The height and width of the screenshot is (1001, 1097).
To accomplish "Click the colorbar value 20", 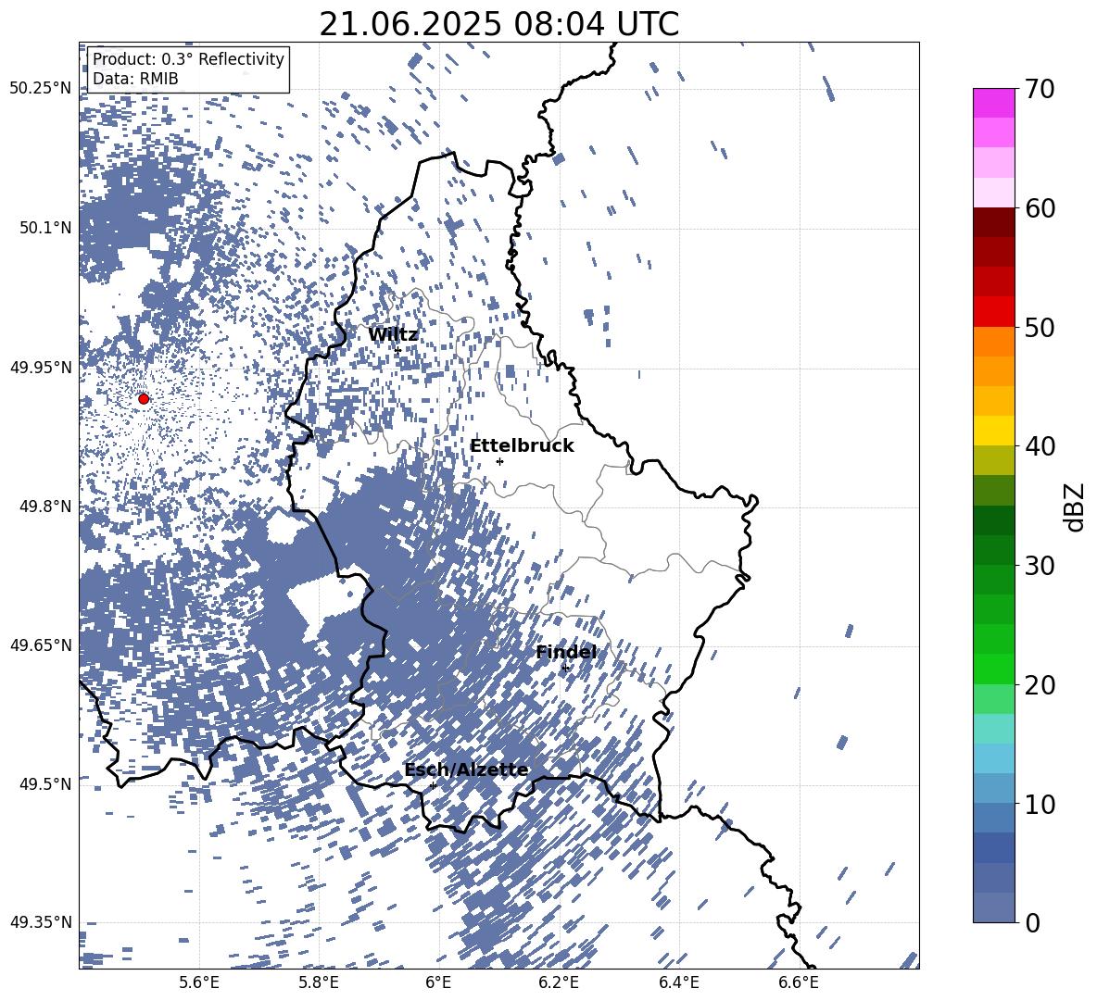I will 1040,685.
